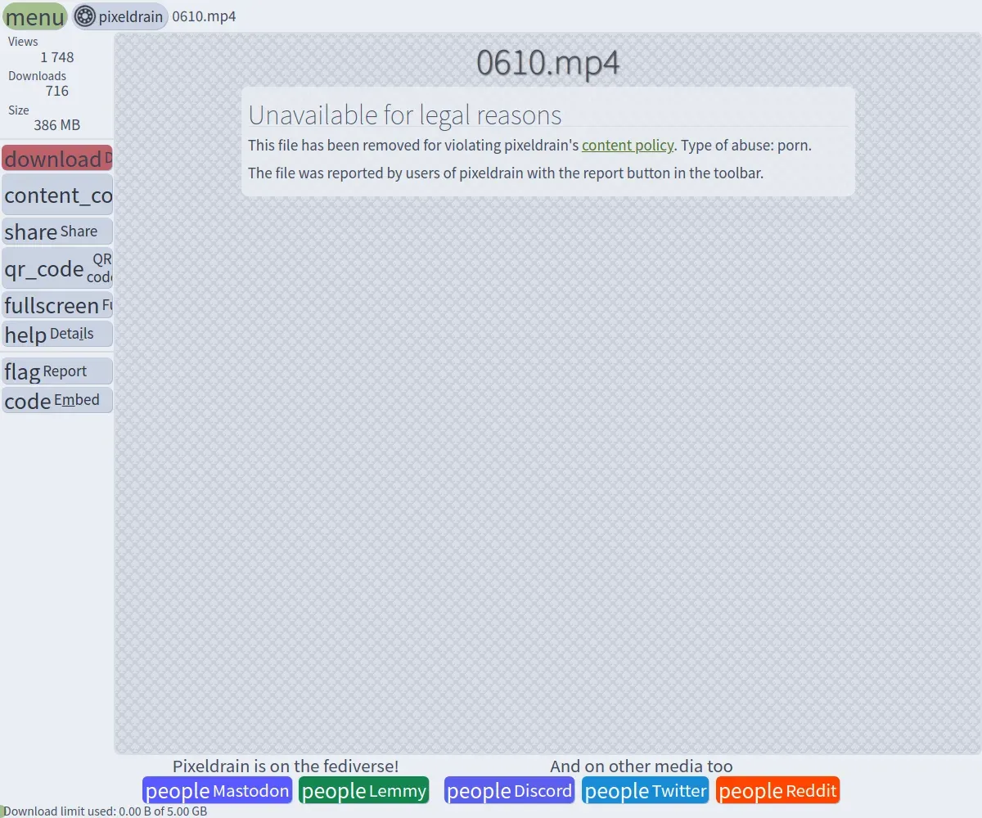Image resolution: width=982 pixels, height=818 pixels.
Task: Report this file using flag Report
Action: click(x=57, y=371)
